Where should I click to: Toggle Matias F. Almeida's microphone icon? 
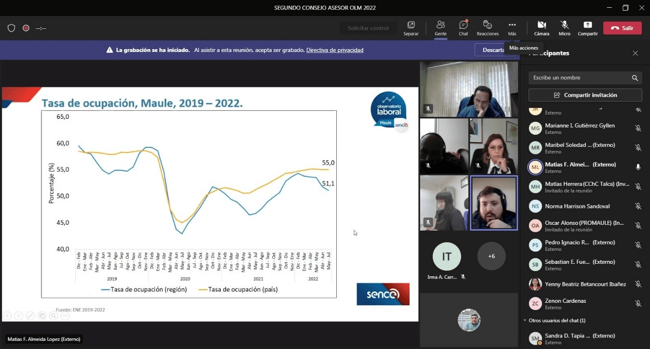(638, 167)
